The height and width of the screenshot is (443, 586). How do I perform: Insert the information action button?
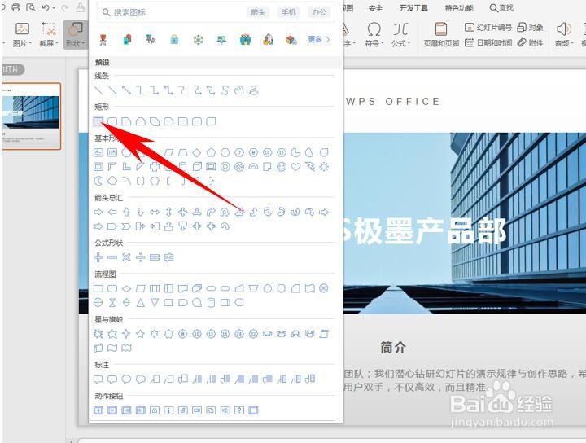click(x=168, y=410)
